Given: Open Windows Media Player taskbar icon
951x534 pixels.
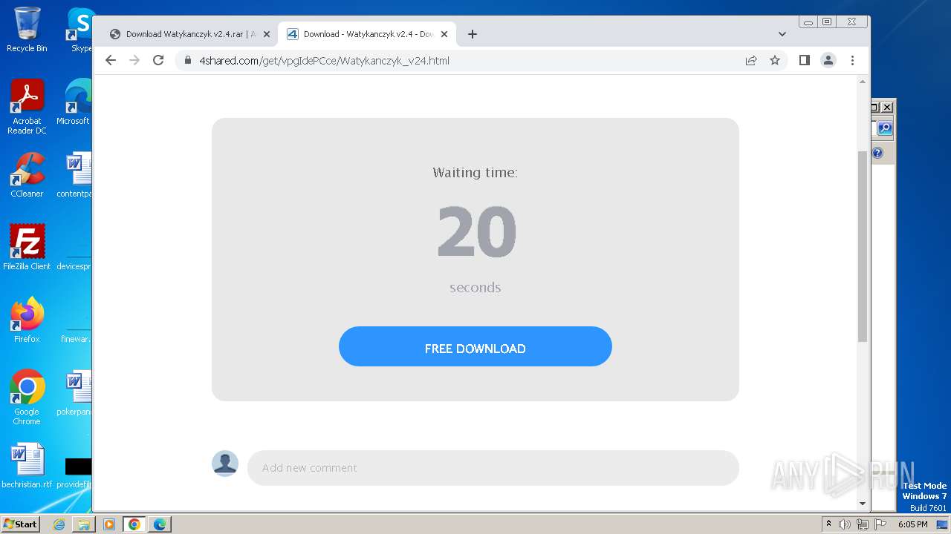Looking at the screenshot, I should click(109, 524).
